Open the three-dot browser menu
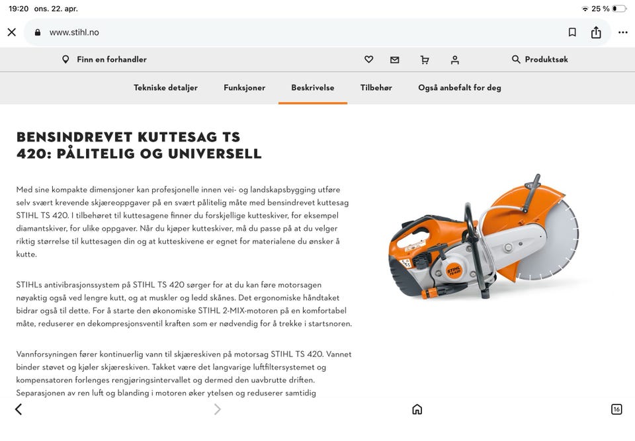The image size is (635, 441). tap(623, 32)
